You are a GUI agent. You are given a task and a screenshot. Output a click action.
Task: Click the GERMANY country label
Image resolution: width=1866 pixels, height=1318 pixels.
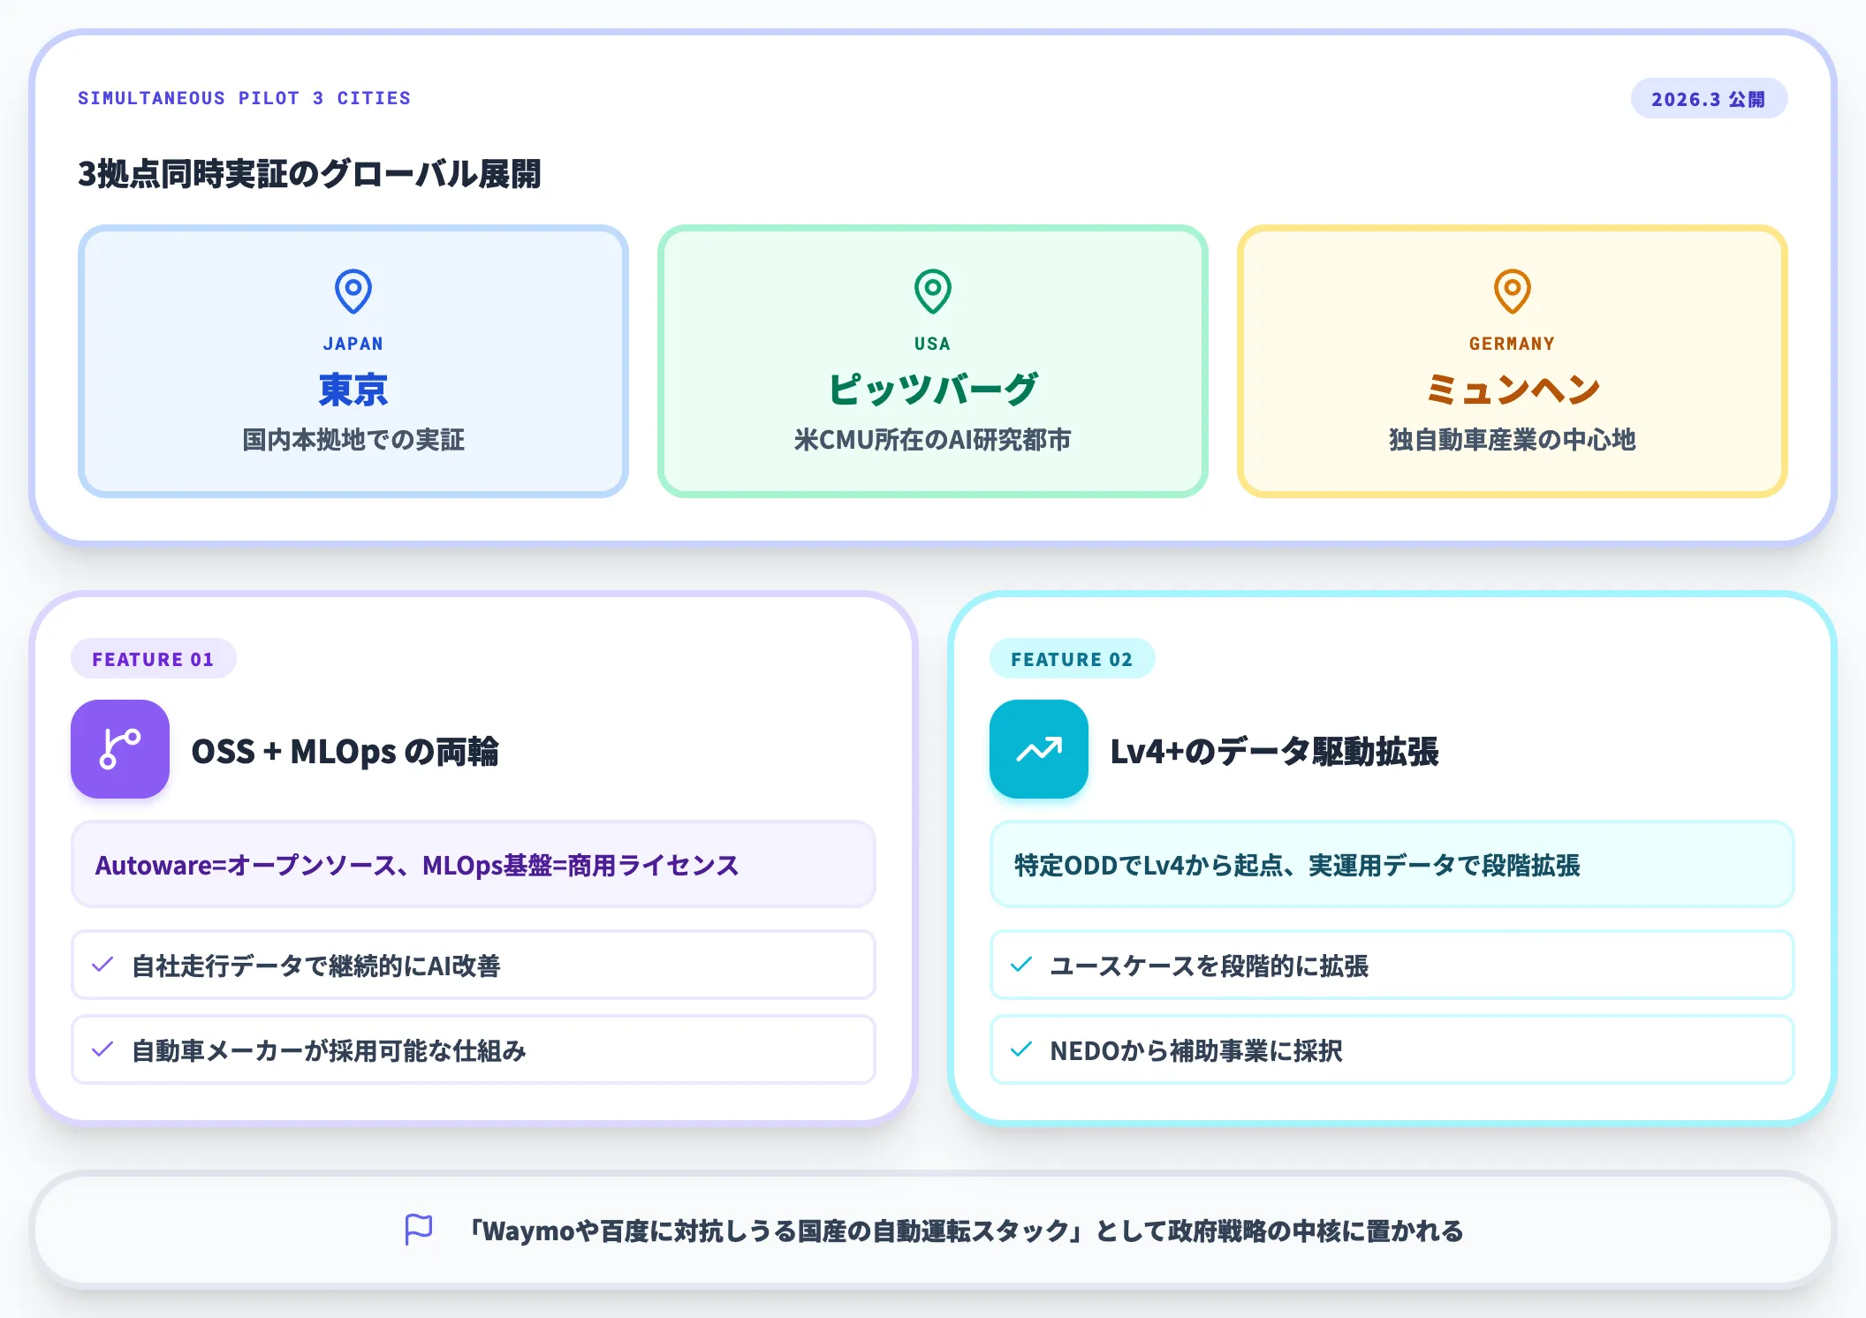coord(1513,344)
